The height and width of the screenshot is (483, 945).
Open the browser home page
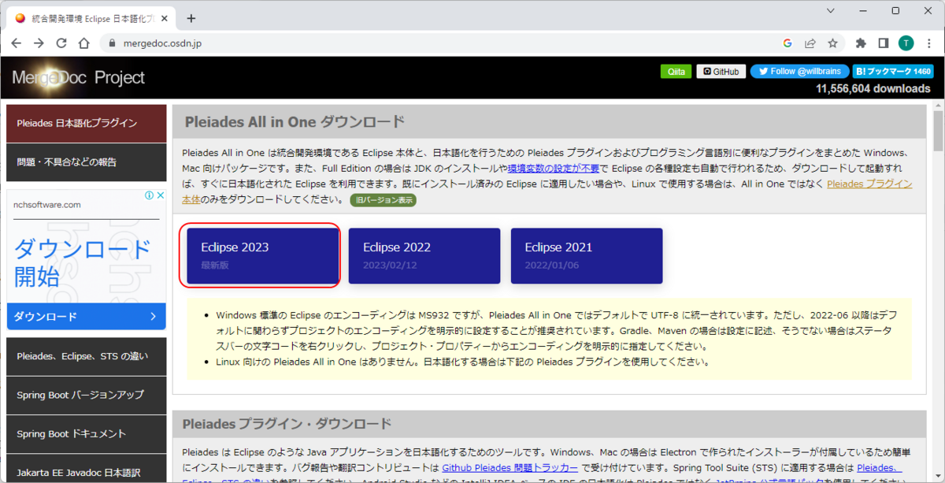click(x=84, y=43)
